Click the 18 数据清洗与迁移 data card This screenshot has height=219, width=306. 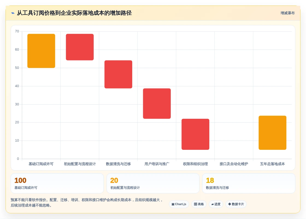tap(249, 183)
